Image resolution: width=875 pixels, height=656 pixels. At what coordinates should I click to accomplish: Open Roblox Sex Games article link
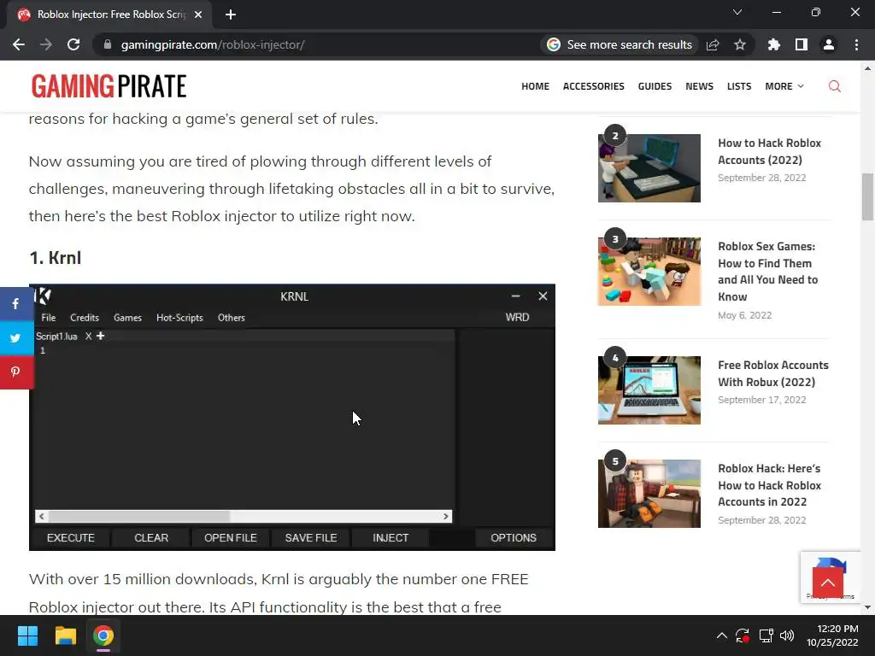pos(767,271)
